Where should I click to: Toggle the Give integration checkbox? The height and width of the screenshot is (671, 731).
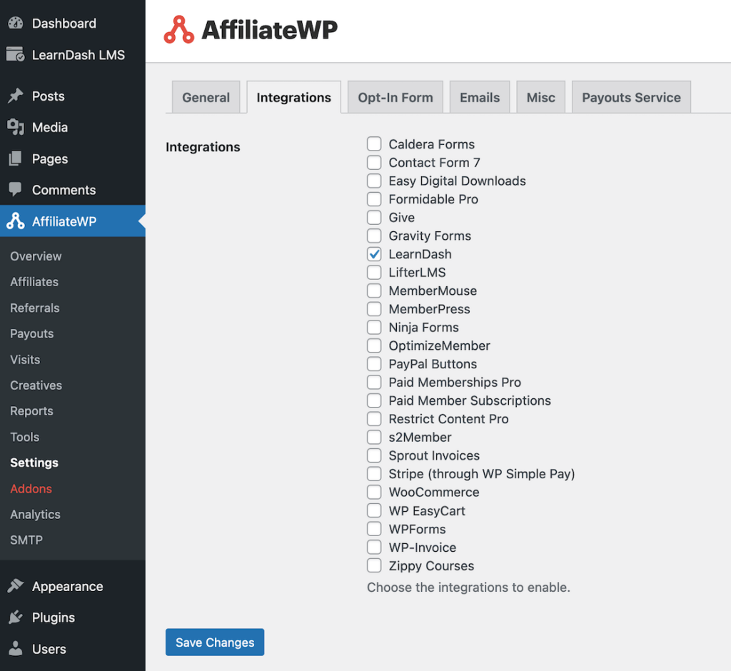coord(374,217)
